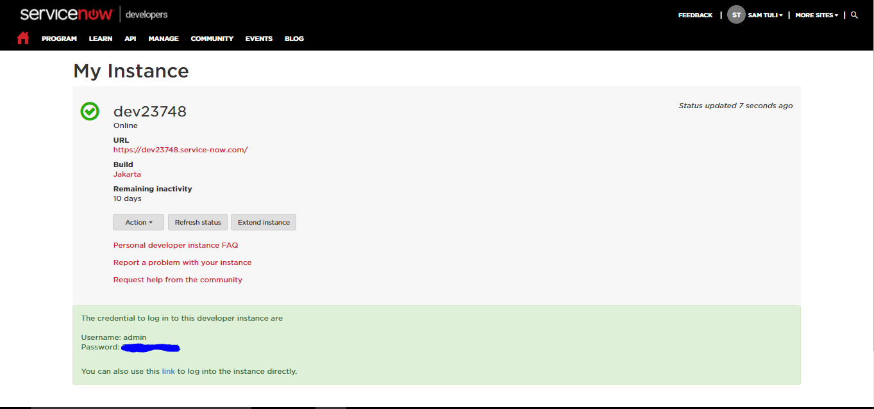Open the search magnifier icon

point(854,15)
